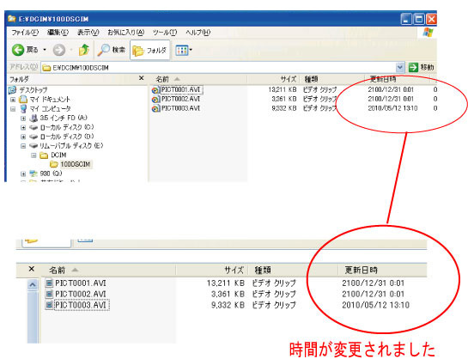
Task: Select PICT0003.AVI in upper list
Action: pyautogui.click(x=180, y=108)
